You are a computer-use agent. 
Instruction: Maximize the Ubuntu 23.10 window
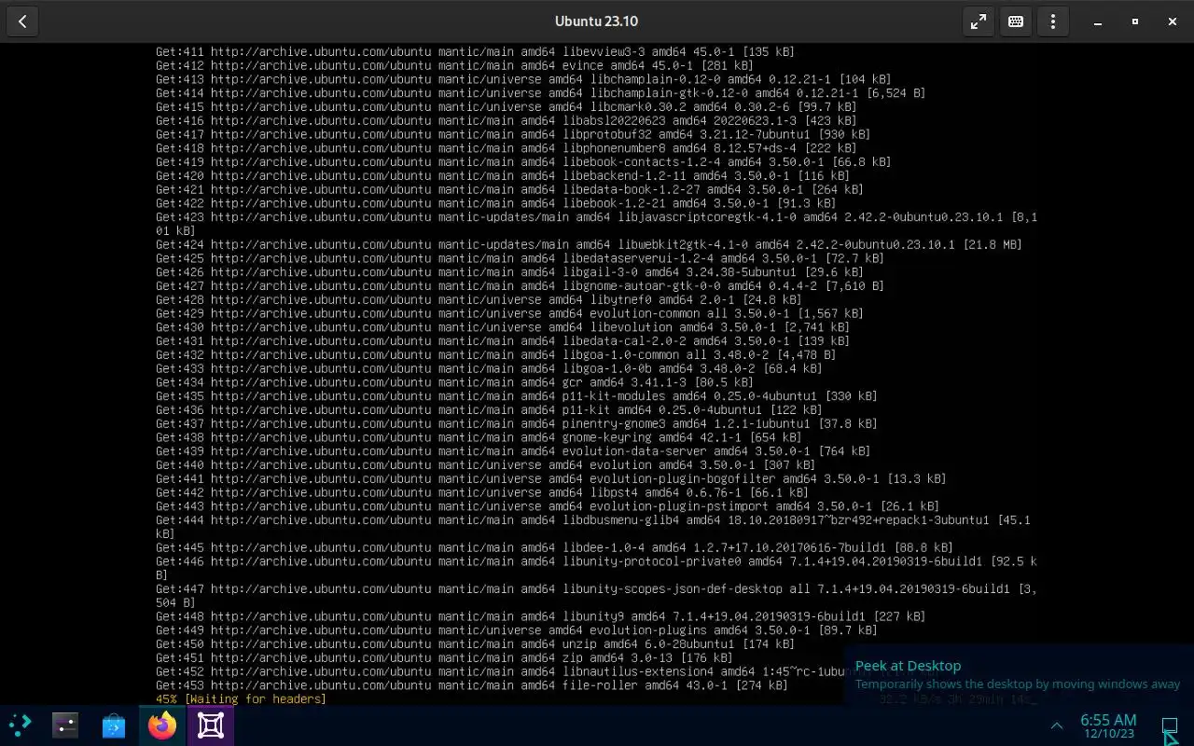click(x=1135, y=21)
